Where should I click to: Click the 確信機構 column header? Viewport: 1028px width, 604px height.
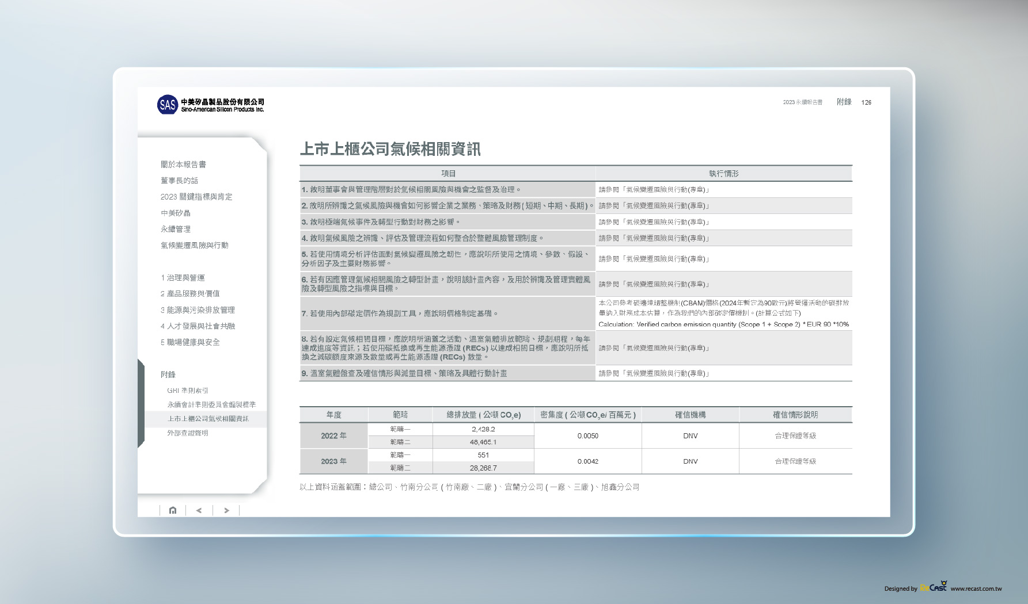tap(691, 415)
